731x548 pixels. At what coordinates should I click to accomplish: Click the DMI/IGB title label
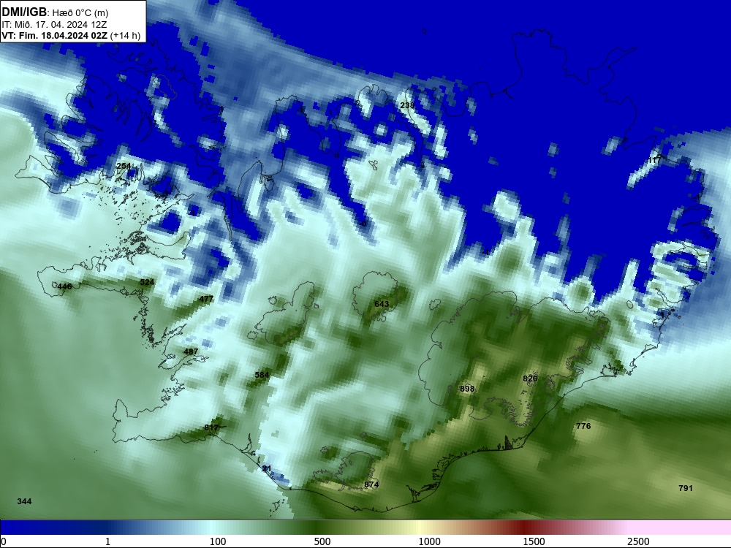24,12
